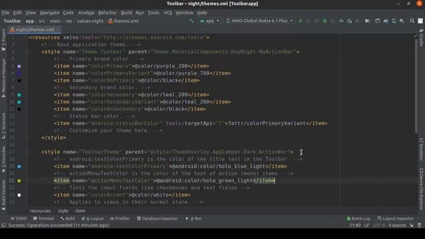
Task: Open the Edit menu
Action: [x=18, y=13]
